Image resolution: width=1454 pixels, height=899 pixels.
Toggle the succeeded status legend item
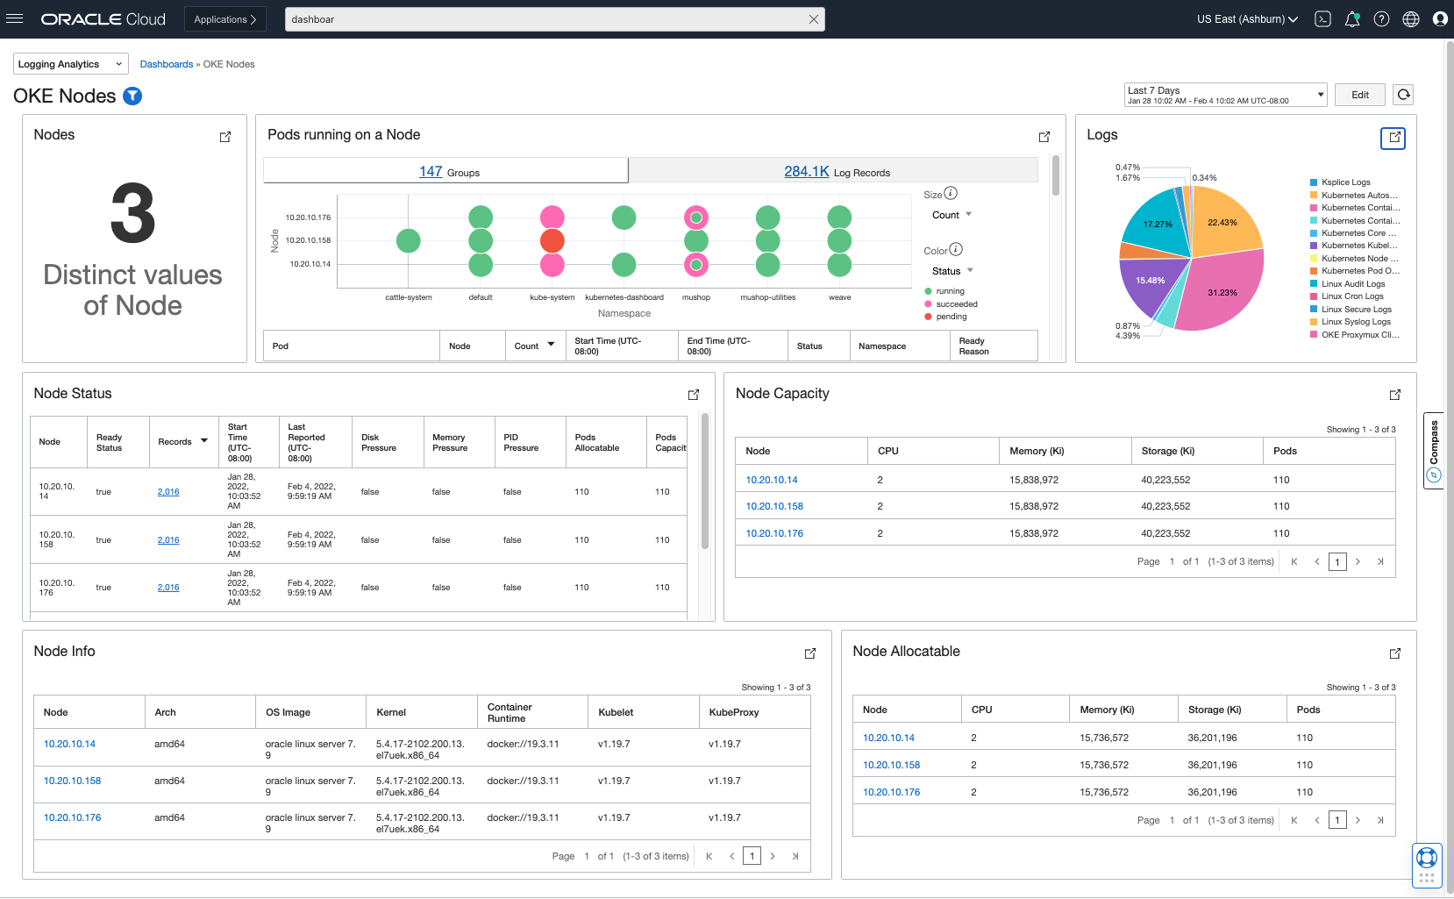click(955, 304)
